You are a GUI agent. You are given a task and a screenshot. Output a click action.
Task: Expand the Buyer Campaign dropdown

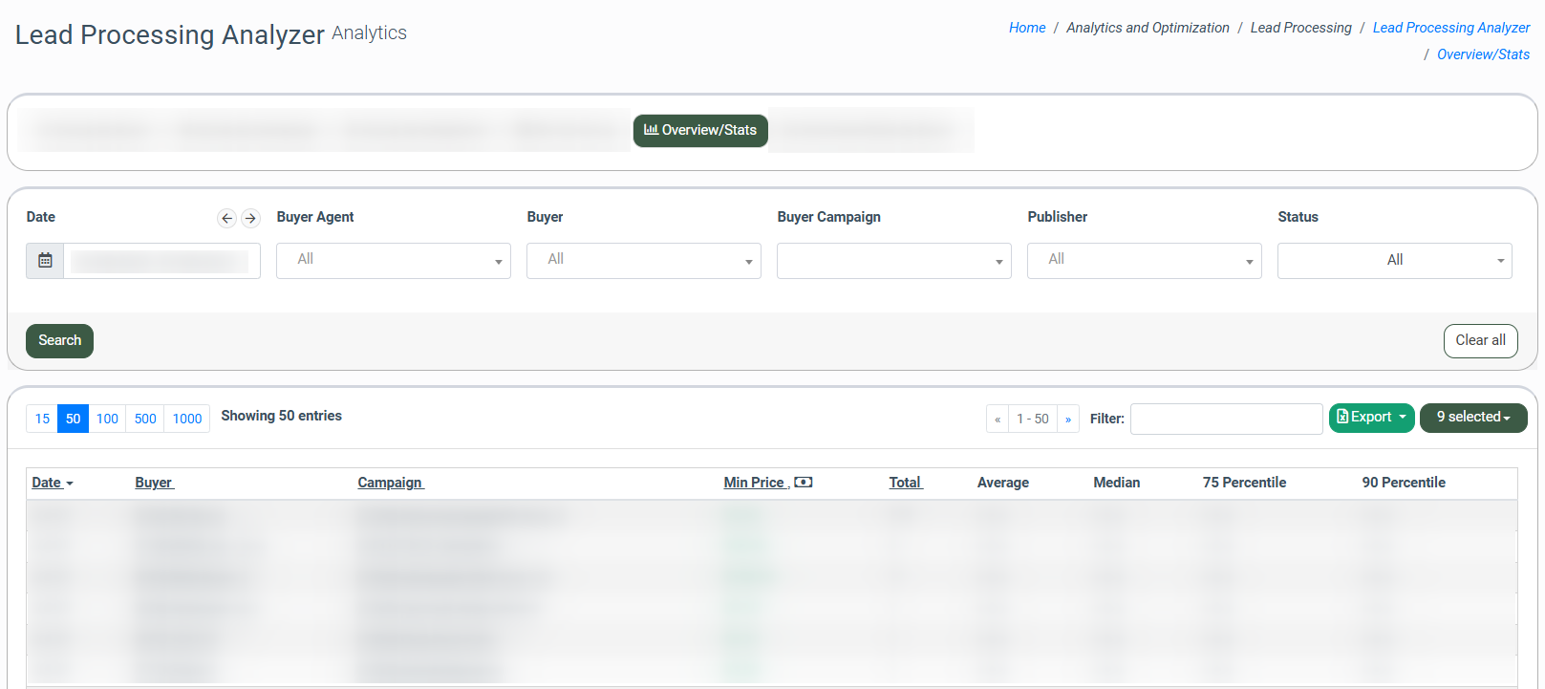[893, 261]
